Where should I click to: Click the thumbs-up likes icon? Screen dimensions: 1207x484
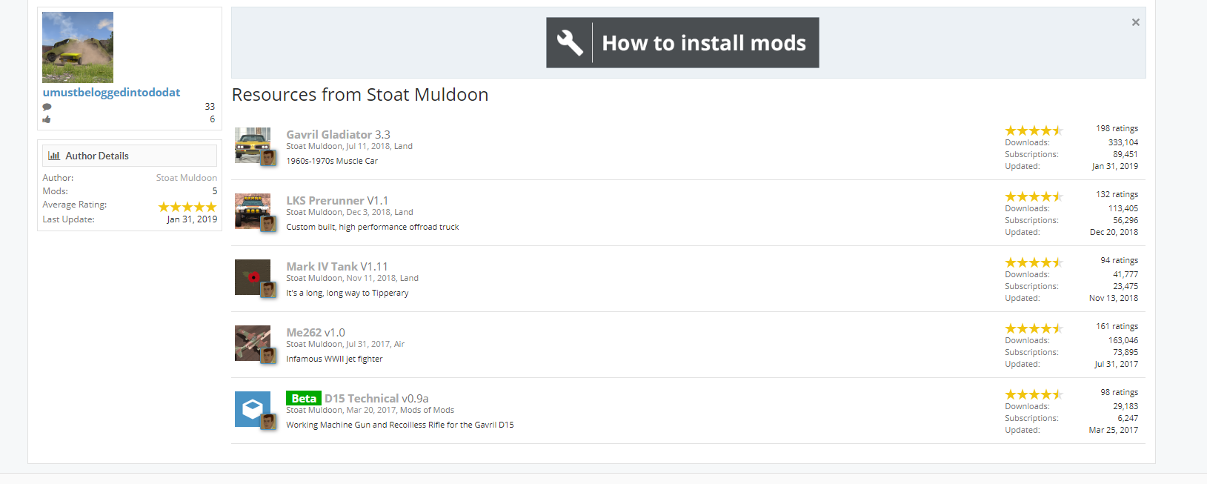click(47, 119)
